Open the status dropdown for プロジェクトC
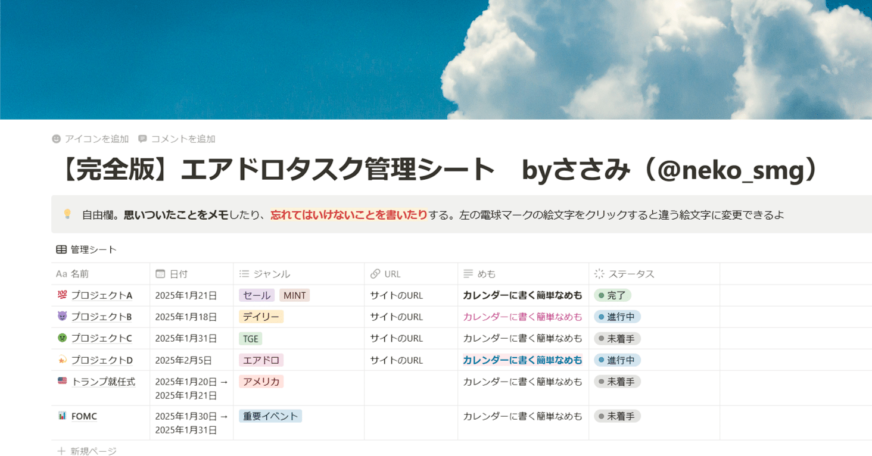 click(x=617, y=338)
